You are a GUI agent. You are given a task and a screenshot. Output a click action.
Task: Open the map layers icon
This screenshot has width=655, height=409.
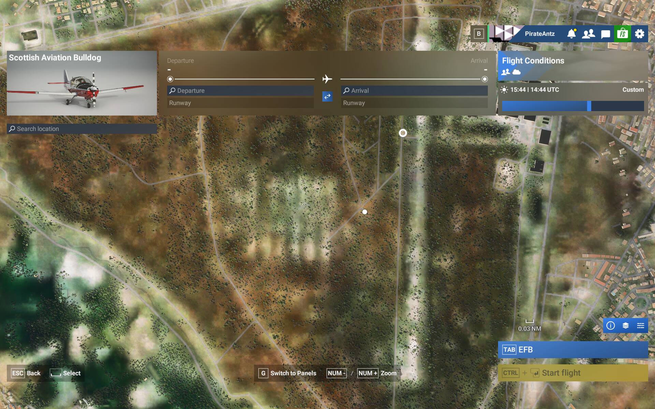626,325
